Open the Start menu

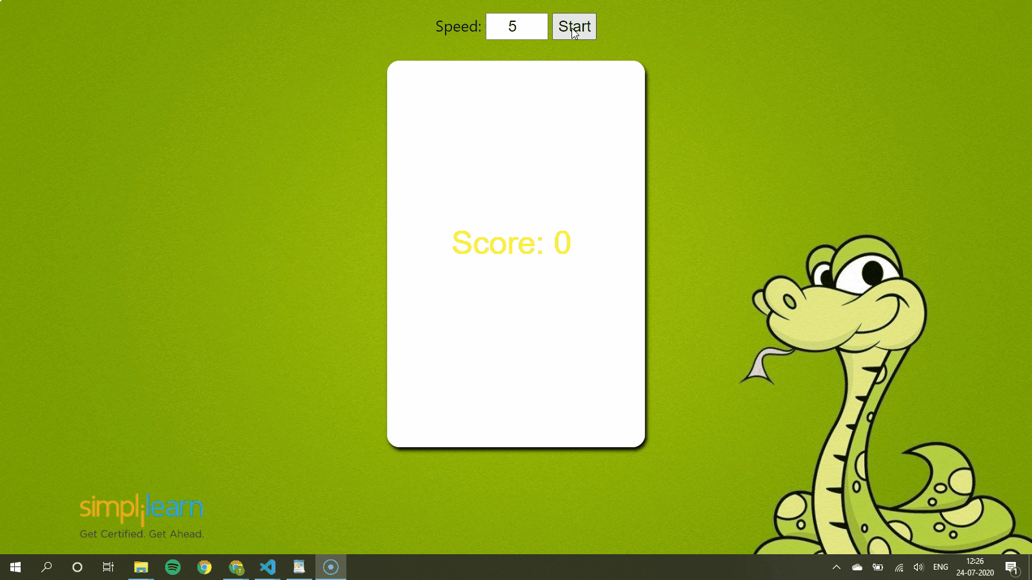[x=14, y=567]
